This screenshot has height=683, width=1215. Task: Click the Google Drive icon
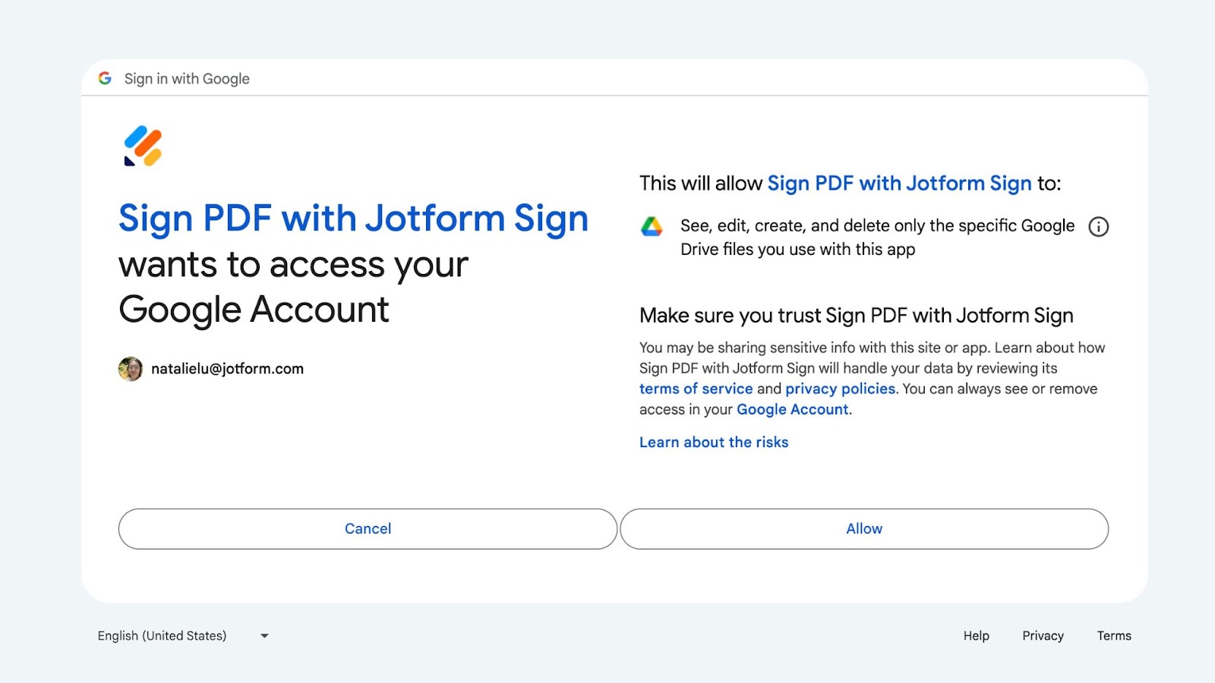coord(652,226)
